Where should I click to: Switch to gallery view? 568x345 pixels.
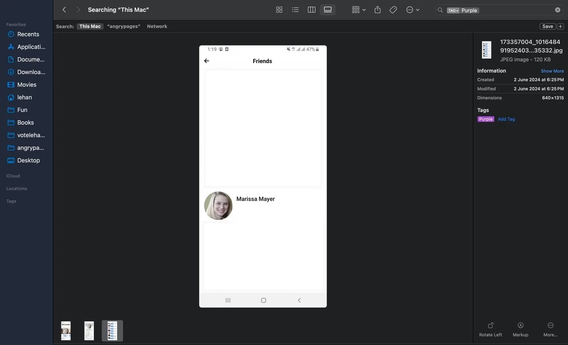pyautogui.click(x=328, y=10)
